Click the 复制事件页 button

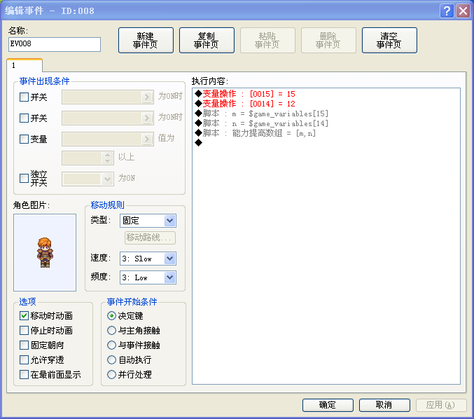[x=207, y=40]
